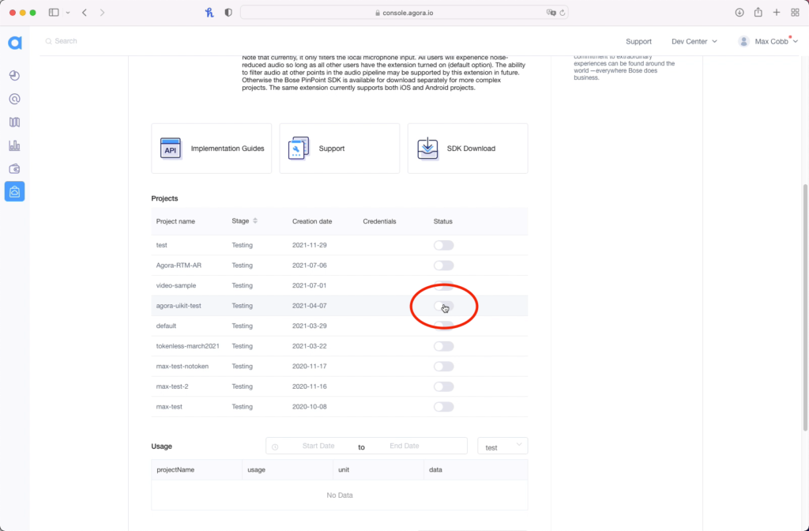Image resolution: width=809 pixels, height=531 pixels.
Task: Open the SDK Download card
Action: pos(468,149)
